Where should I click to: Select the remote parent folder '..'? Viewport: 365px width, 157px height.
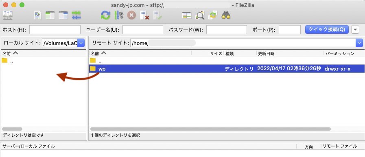point(227,61)
